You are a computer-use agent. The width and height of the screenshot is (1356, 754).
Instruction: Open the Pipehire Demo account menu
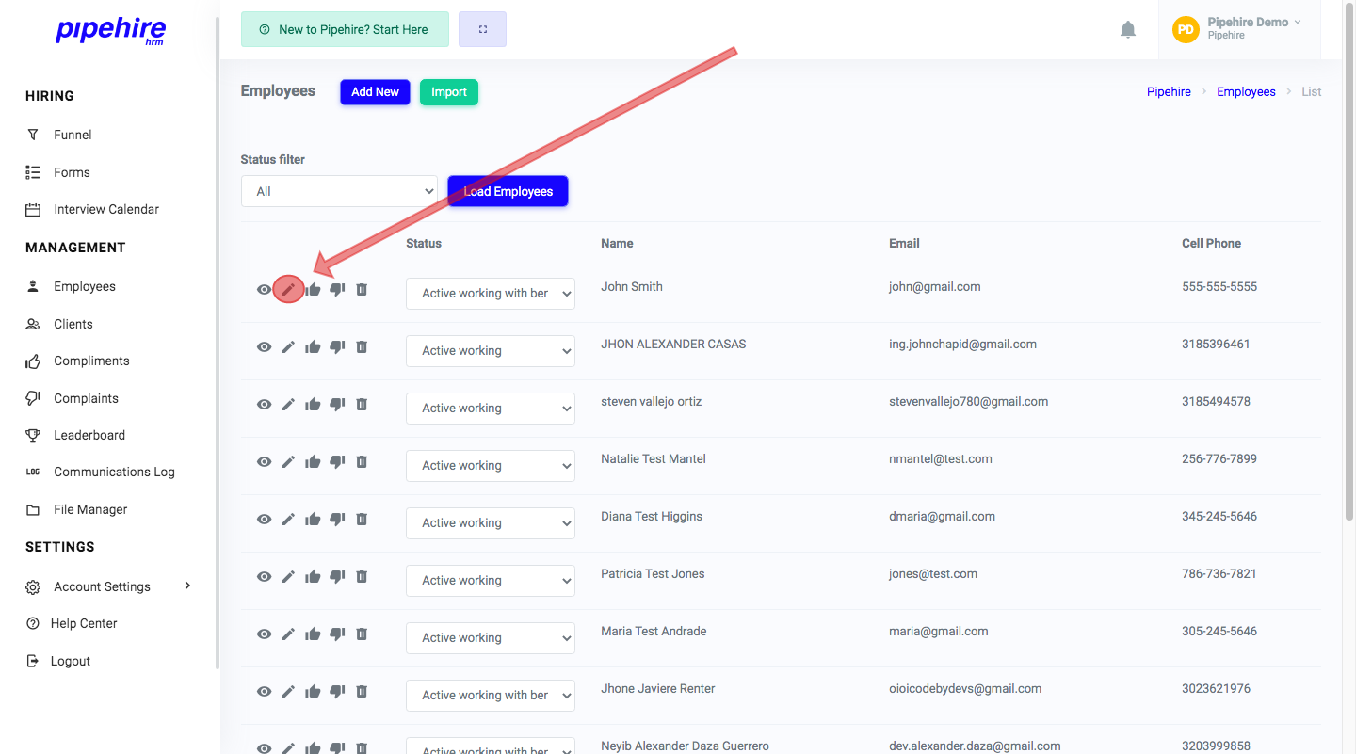pos(1239,28)
